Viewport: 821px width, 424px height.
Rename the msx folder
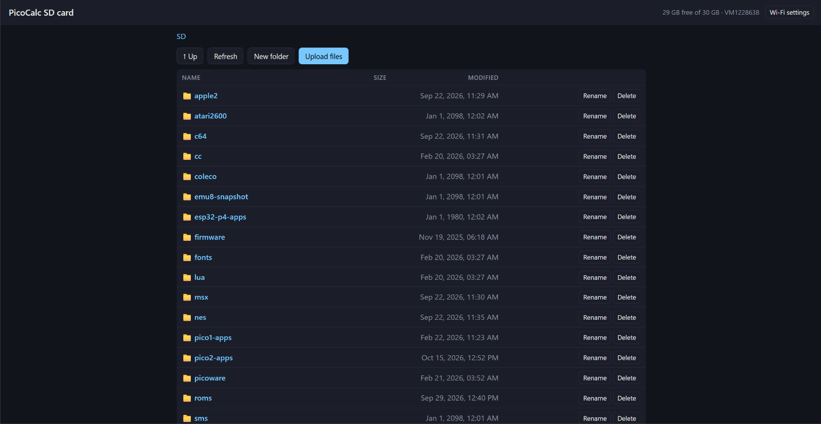(x=595, y=297)
